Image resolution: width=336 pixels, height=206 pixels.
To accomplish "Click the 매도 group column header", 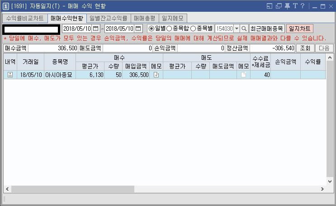I will click(x=207, y=57).
